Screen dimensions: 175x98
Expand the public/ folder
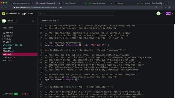[x=8, y=36]
